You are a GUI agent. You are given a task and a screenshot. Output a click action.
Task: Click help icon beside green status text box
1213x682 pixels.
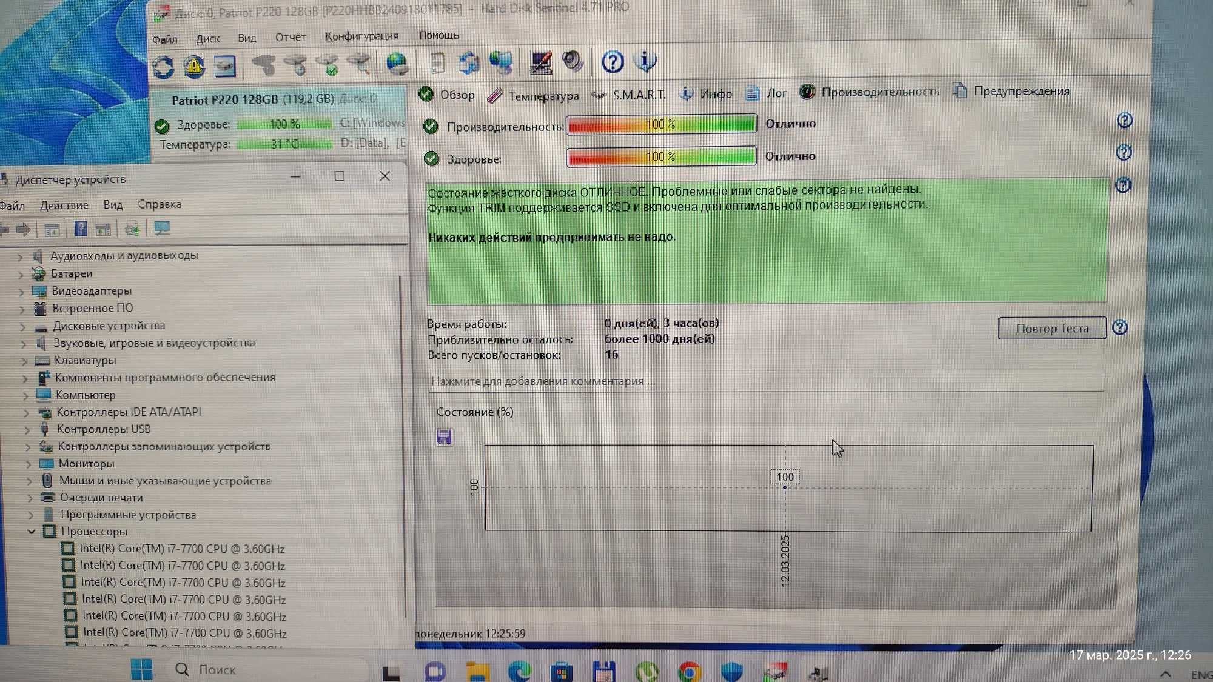[1123, 185]
